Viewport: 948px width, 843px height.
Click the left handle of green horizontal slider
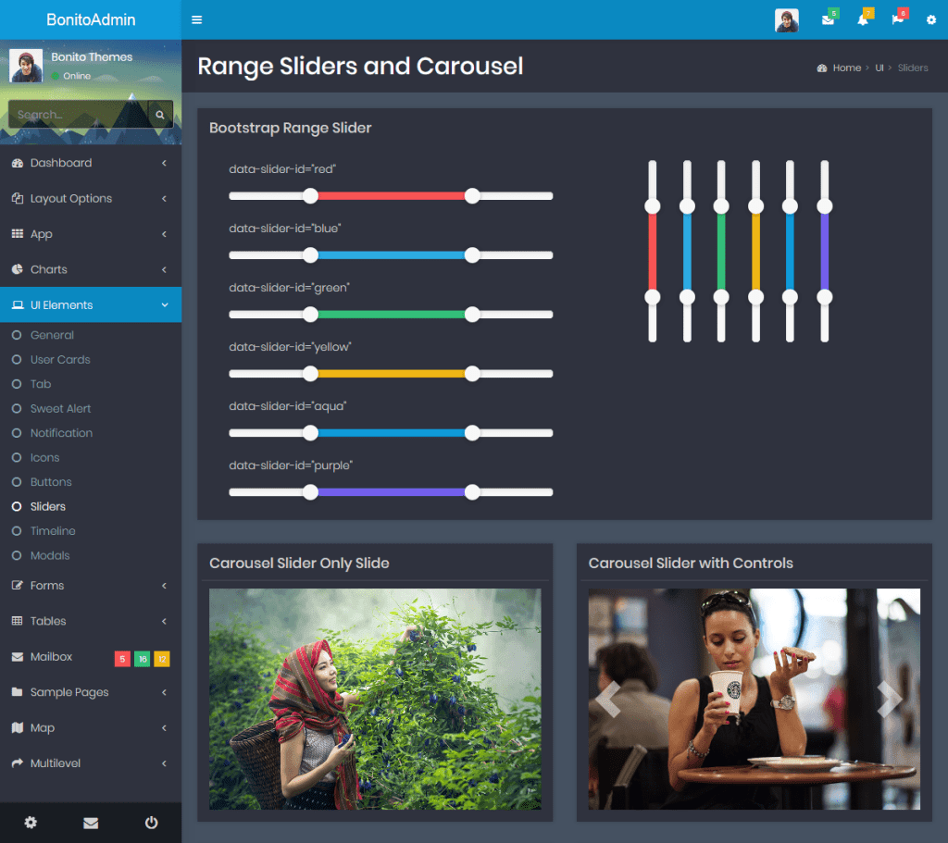click(x=310, y=315)
